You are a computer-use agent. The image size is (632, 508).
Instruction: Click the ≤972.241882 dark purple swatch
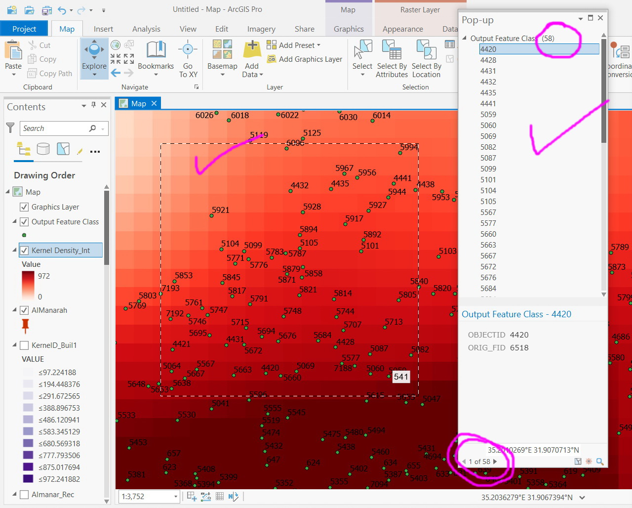28,479
